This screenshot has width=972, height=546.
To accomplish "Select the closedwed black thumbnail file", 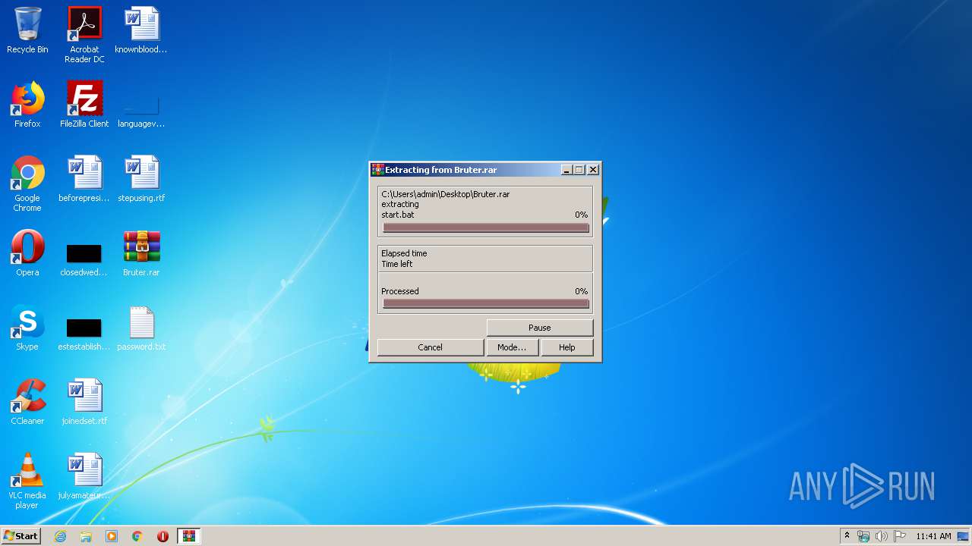I will pos(84,259).
